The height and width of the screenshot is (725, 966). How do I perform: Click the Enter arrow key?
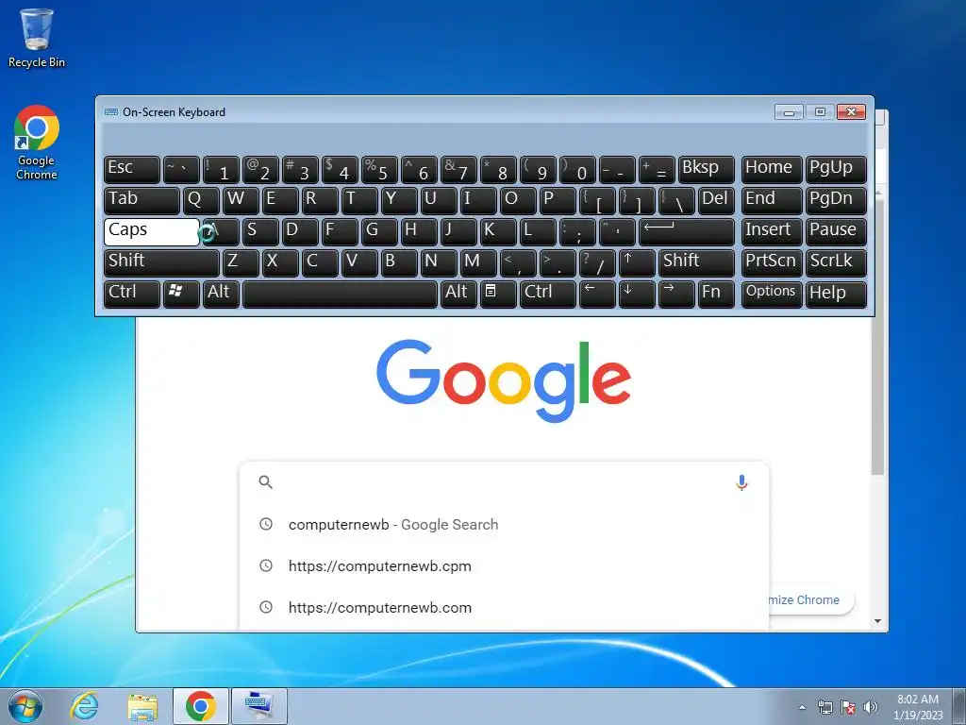[687, 232]
